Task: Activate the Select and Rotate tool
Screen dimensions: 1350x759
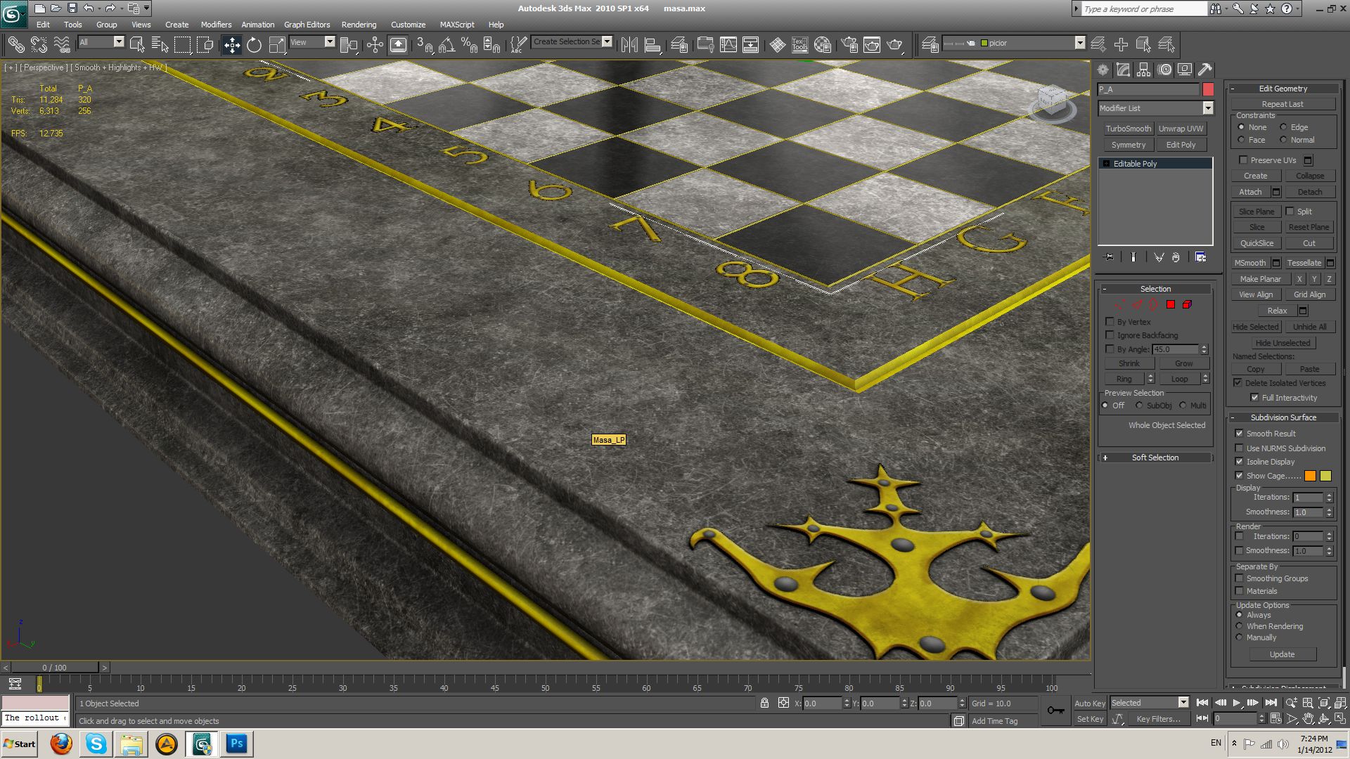Action: tap(254, 45)
